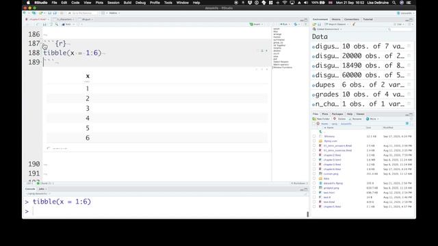This screenshot has height=246, width=438.
Task: Tick the select-all checkbox in Files path bar
Action: pyautogui.click(x=314, y=124)
